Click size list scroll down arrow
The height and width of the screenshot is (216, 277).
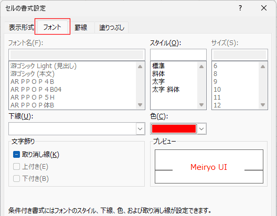click(263, 105)
